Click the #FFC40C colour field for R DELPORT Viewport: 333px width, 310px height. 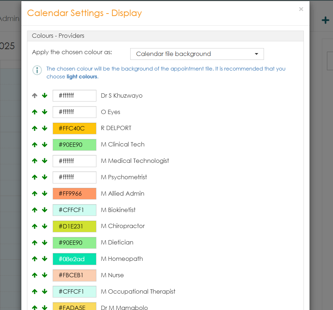coord(74,128)
